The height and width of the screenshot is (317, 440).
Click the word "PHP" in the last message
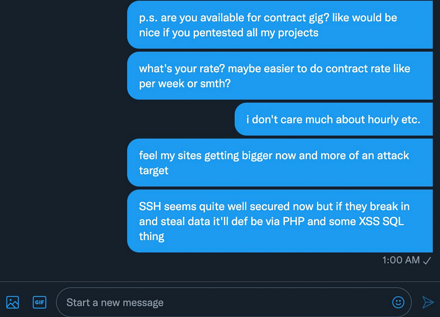[293, 221]
